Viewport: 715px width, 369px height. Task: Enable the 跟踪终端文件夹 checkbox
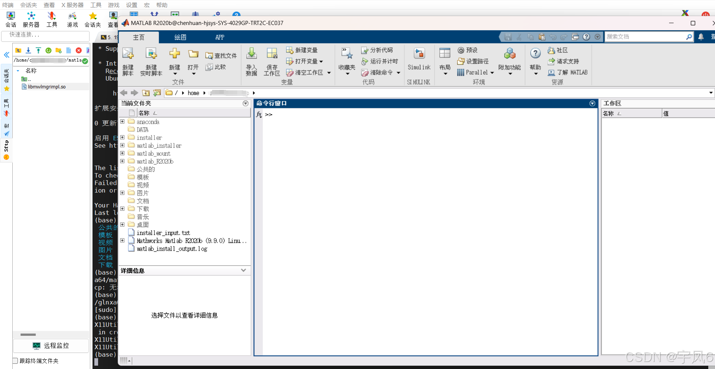[15, 360]
